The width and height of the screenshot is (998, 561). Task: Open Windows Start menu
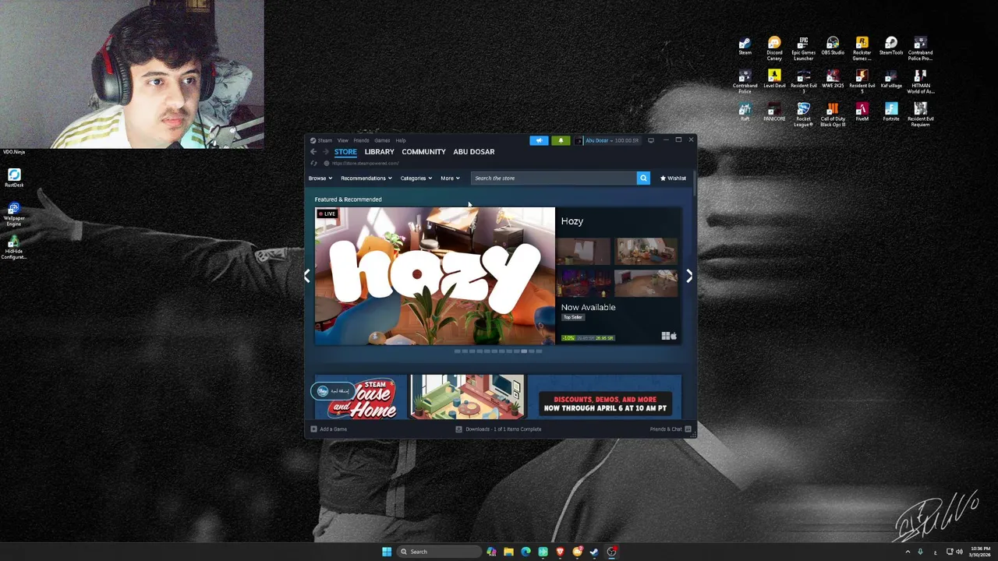[x=387, y=552]
